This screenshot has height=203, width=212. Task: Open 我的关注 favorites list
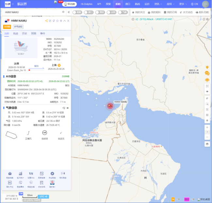click(138, 12)
